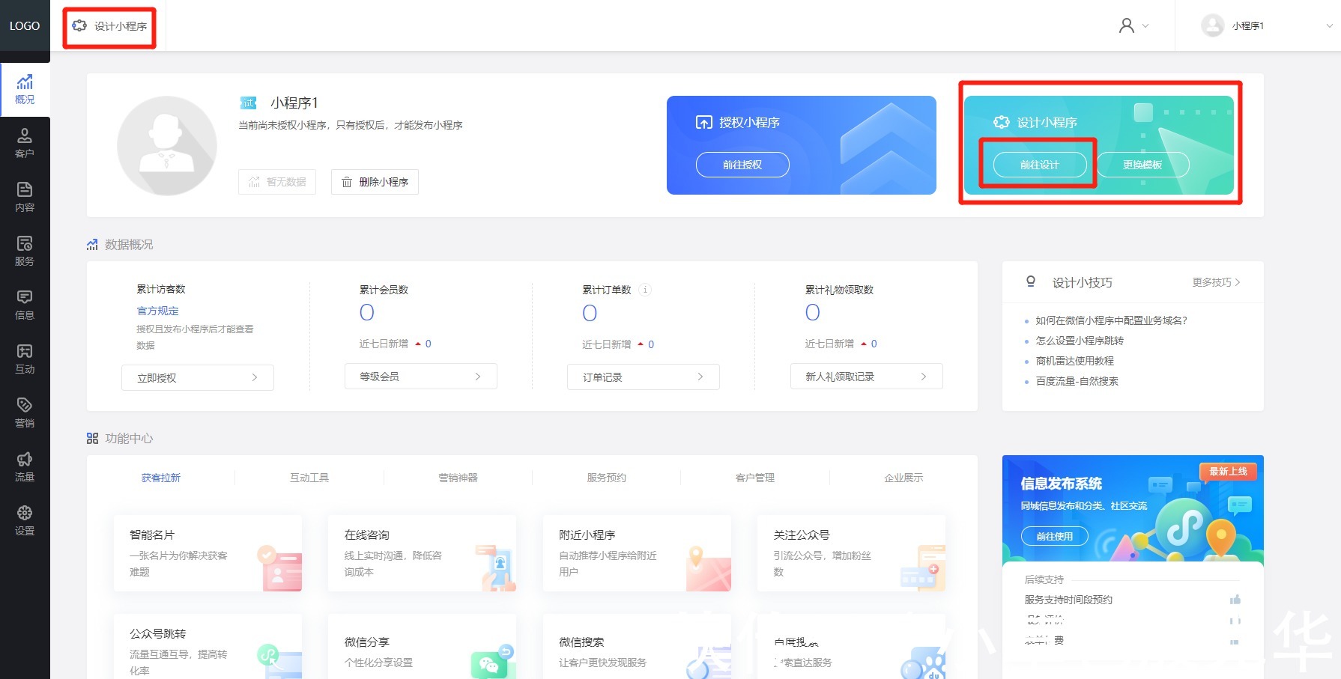Expand the account menu for 小程序1
Image resolution: width=1341 pixels, height=679 pixels.
point(1265,25)
